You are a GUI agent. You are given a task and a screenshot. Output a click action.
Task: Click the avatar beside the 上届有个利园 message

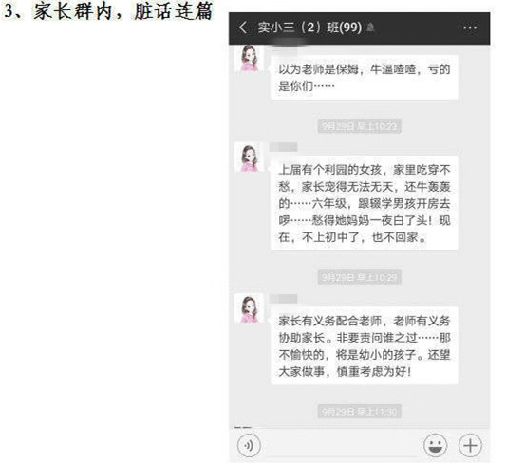point(249,157)
